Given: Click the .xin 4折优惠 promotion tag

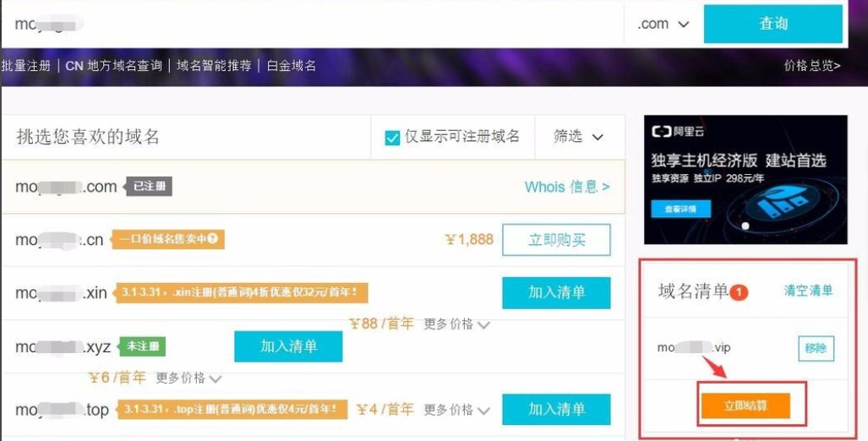Looking at the screenshot, I should point(241,292).
